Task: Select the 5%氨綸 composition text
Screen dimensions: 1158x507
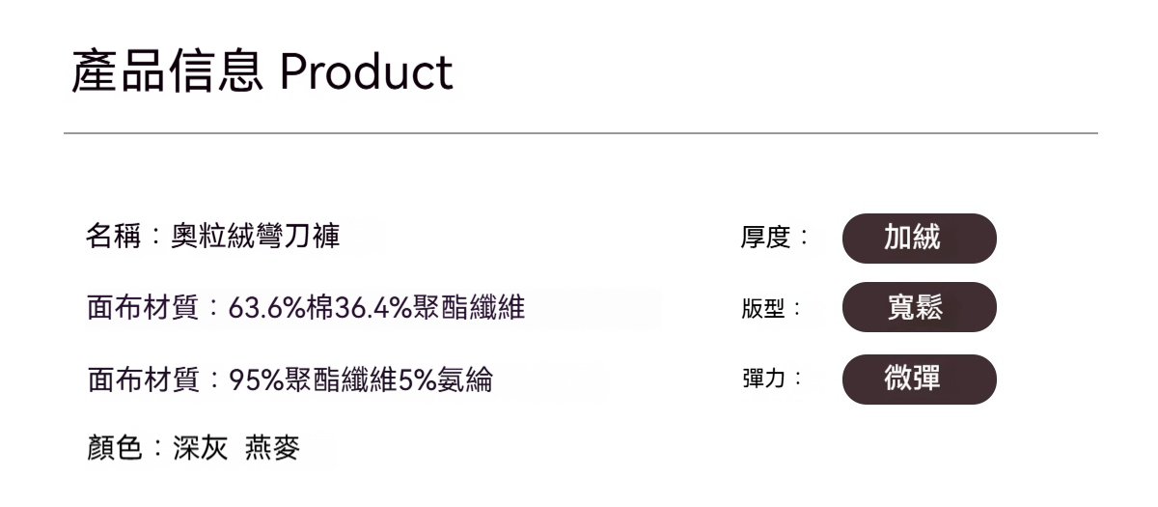Action: click(x=445, y=380)
